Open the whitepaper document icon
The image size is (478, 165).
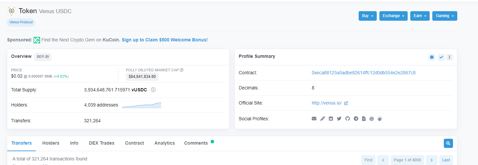[x=364, y=119]
